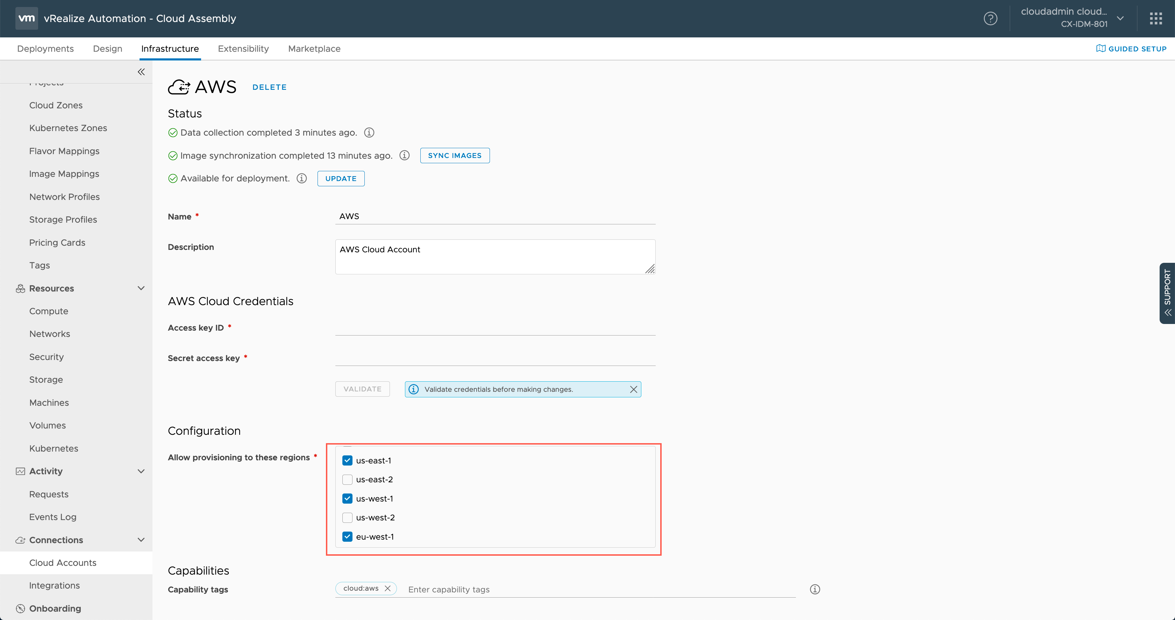Switch to the Extensibility tab
1175x620 pixels.
click(243, 49)
